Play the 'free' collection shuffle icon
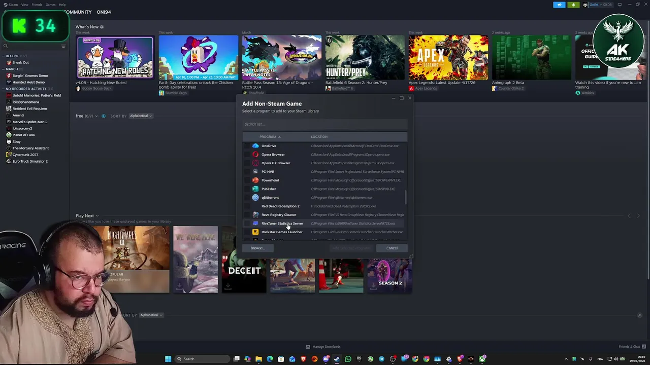Screen dimensions: 650x365 pos(103,116)
